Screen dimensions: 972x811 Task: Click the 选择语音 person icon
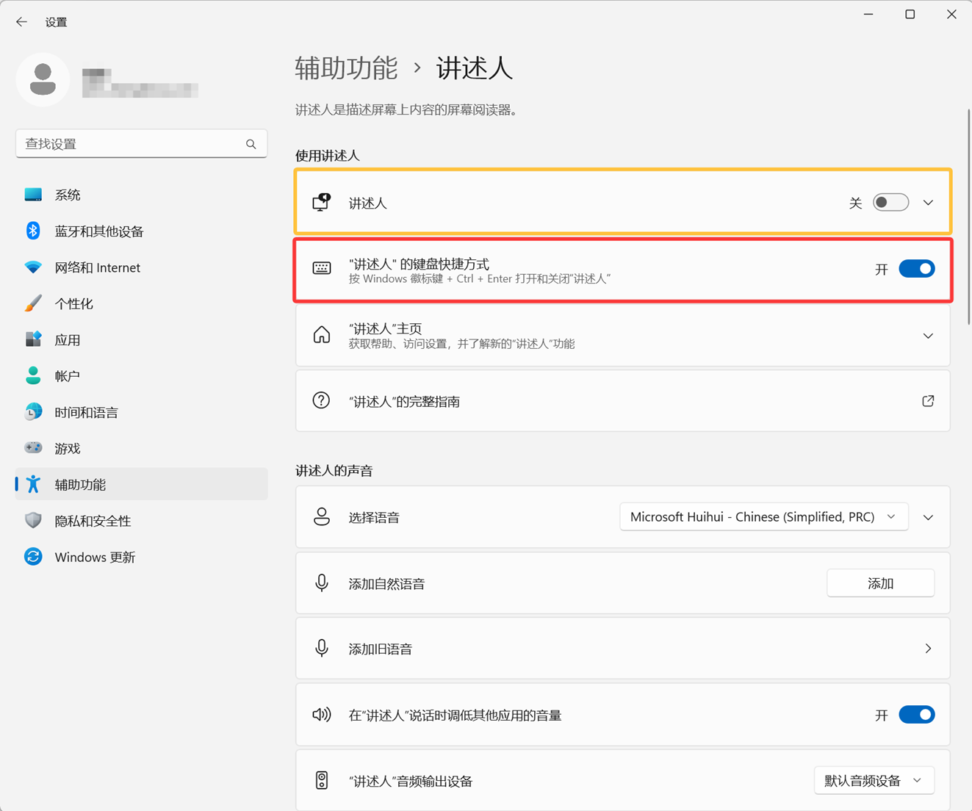(322, 516)
